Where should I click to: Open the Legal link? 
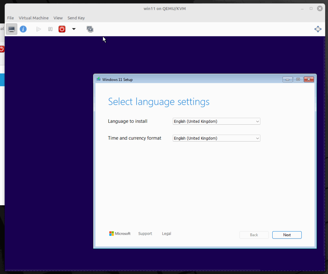point(166,233)
